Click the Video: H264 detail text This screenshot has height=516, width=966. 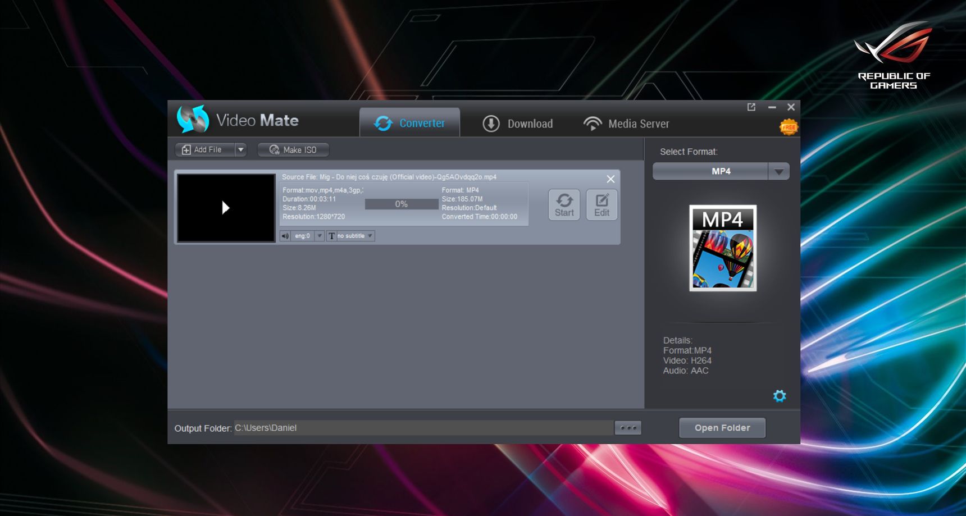pos(687,360)
